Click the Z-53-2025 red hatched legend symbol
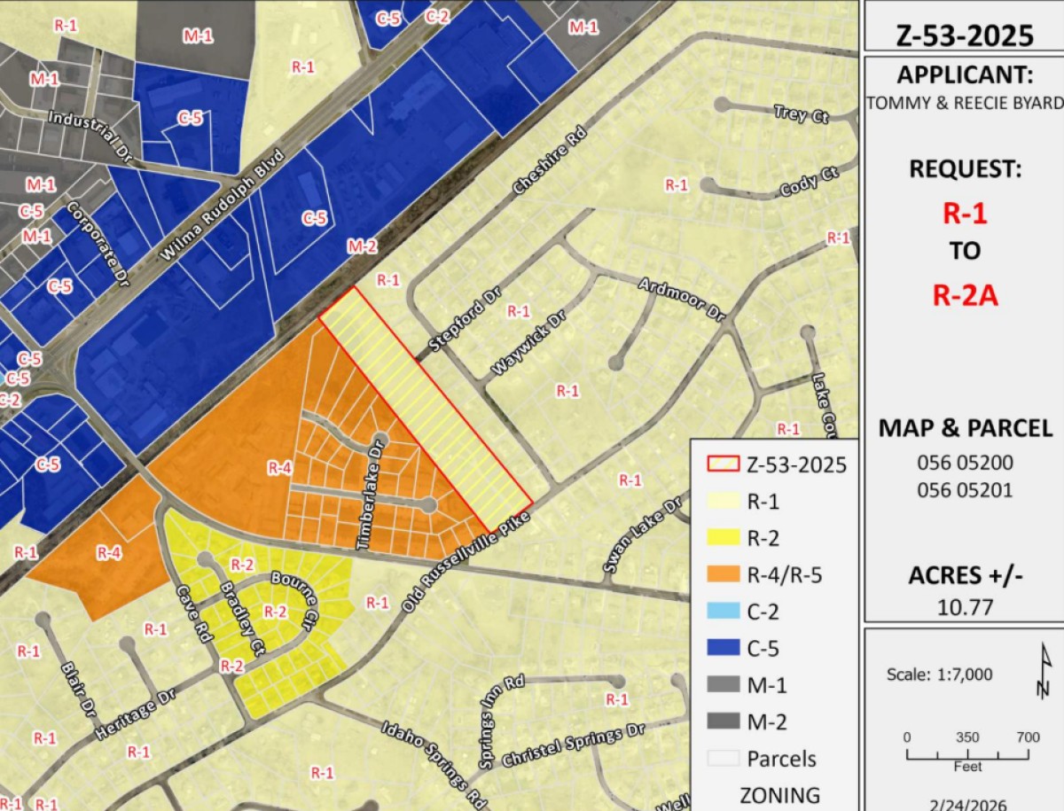Screen dimensions: 1064x811 723,464
